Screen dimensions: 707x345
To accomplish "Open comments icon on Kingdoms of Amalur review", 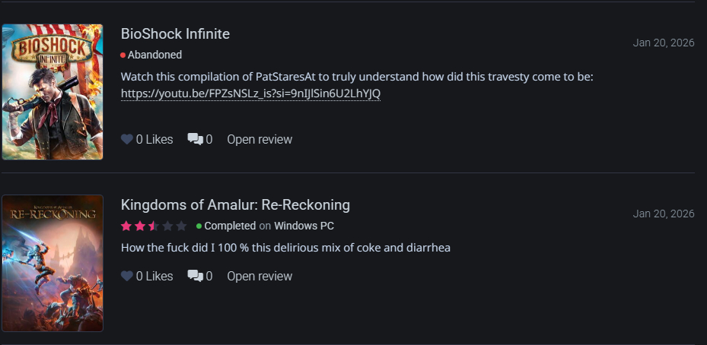I will pyautogui.click(x=195, y=277).
